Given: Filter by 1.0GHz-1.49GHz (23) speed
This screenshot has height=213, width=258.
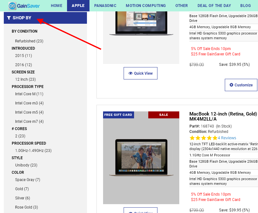Looking at the screenshot, I should pos(33,151).
